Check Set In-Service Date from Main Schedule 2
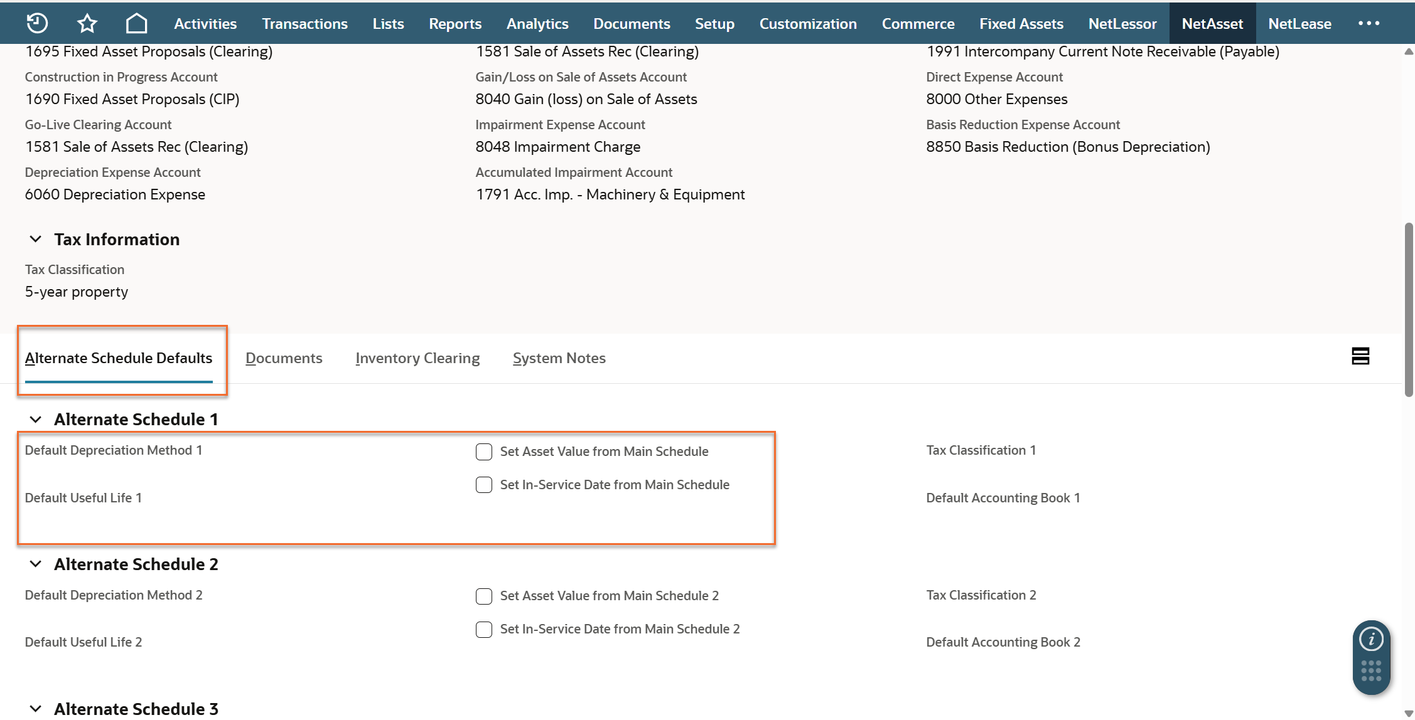Screen dimensions: 1415x720 (484, 629)
